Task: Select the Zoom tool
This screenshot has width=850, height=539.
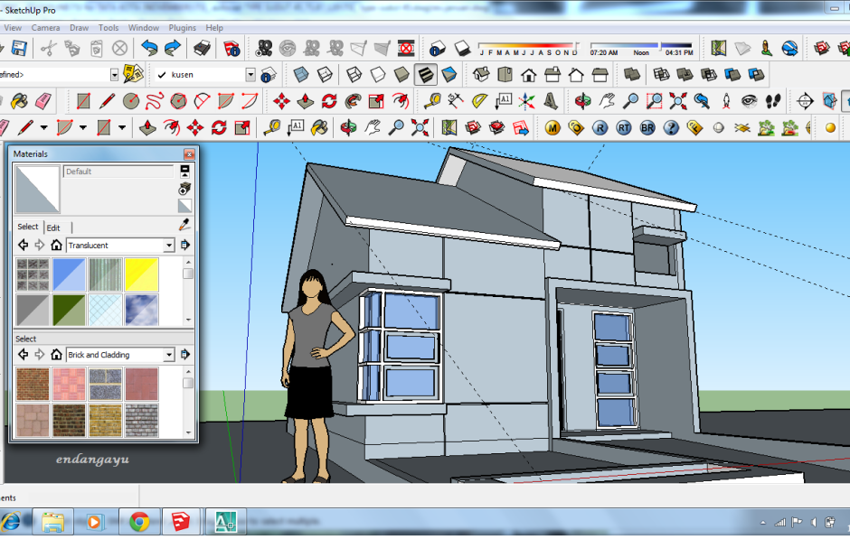Action: click(x=632, y=101)
